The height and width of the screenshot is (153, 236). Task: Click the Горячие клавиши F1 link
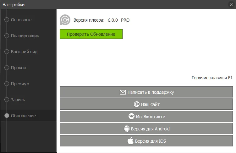pos(212,78)
